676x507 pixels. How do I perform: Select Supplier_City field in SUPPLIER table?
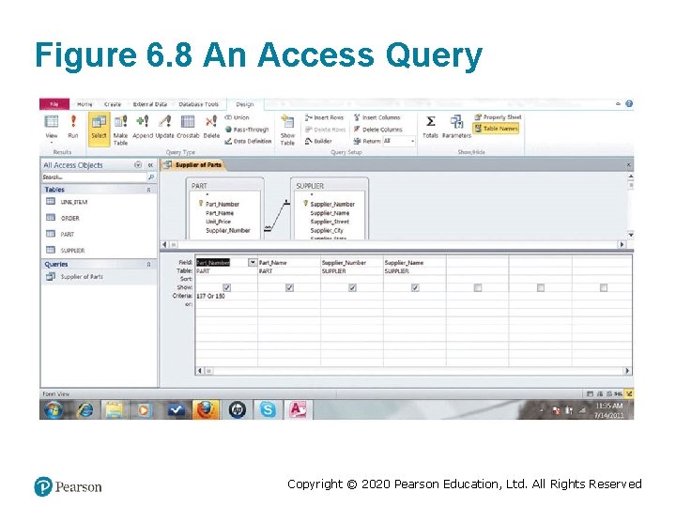327,231
